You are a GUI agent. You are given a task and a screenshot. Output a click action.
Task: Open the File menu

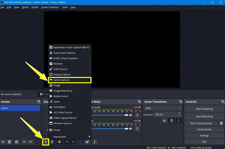2,7
